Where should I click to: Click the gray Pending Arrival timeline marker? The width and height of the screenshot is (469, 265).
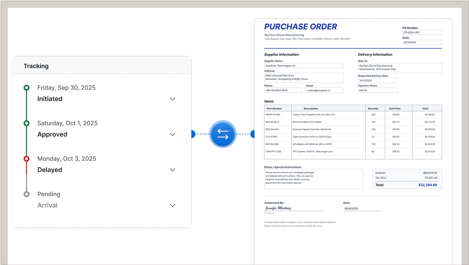point(26,194)
